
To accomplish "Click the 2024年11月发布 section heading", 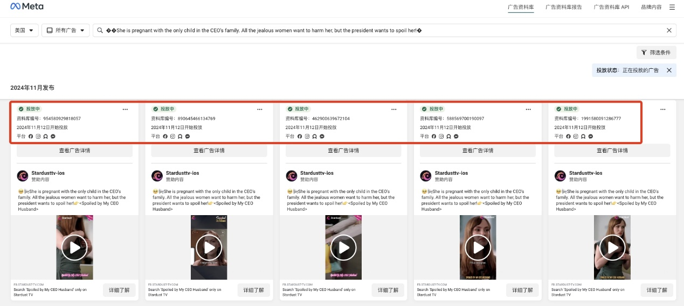I will coord(32,88).
